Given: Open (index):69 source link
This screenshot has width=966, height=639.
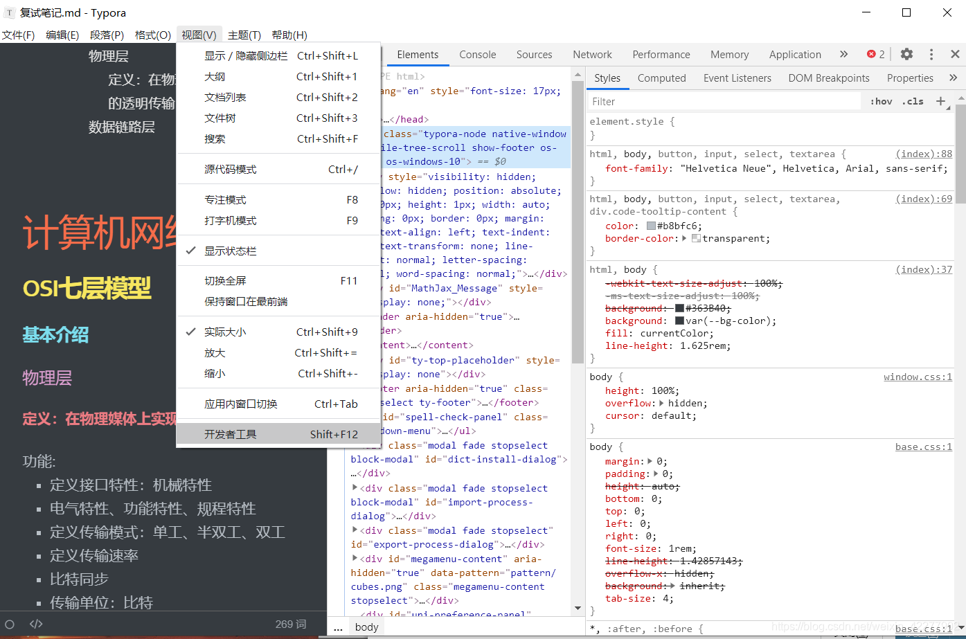Looking at the screenshot, I should 924,199.
